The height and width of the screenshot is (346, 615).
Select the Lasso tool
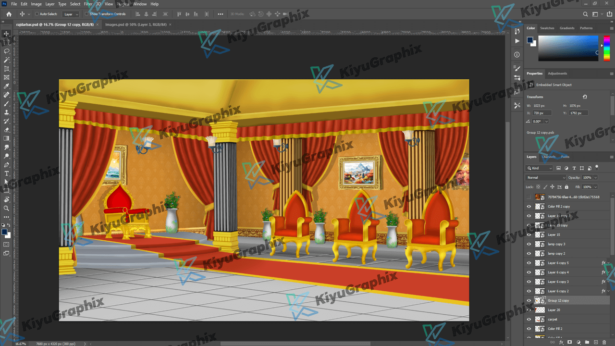point(7,51)
